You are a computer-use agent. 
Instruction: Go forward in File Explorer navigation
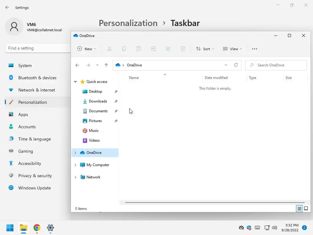(x=88, y=65)
